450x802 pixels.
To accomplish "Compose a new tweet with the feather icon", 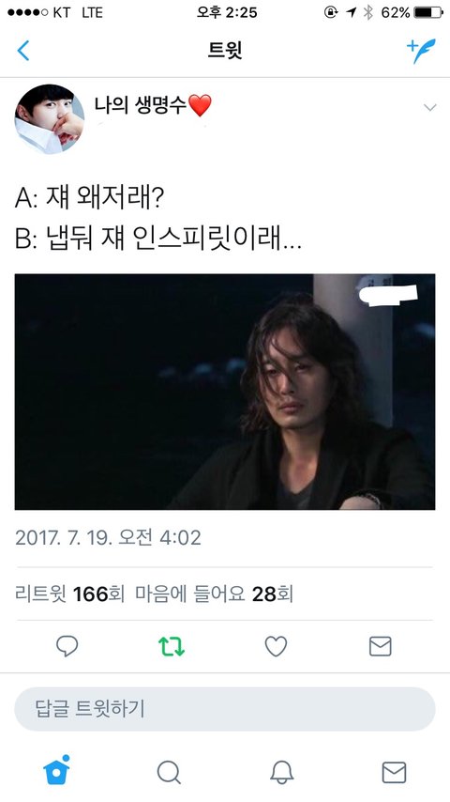I will tap(421, 51).
